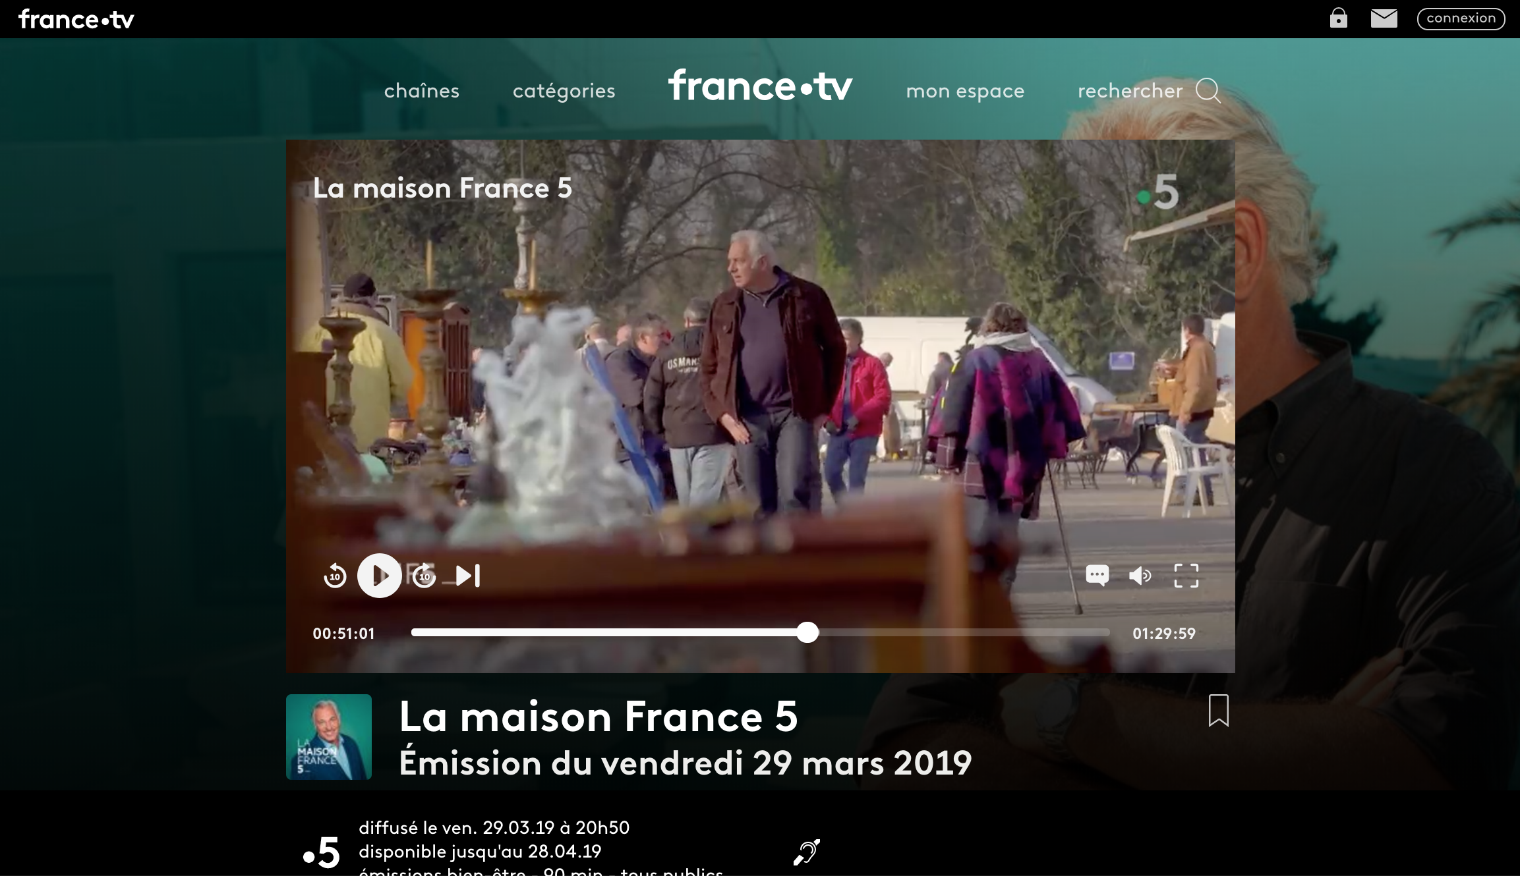
Task: Go to mon espace
Action: [965, 91]
